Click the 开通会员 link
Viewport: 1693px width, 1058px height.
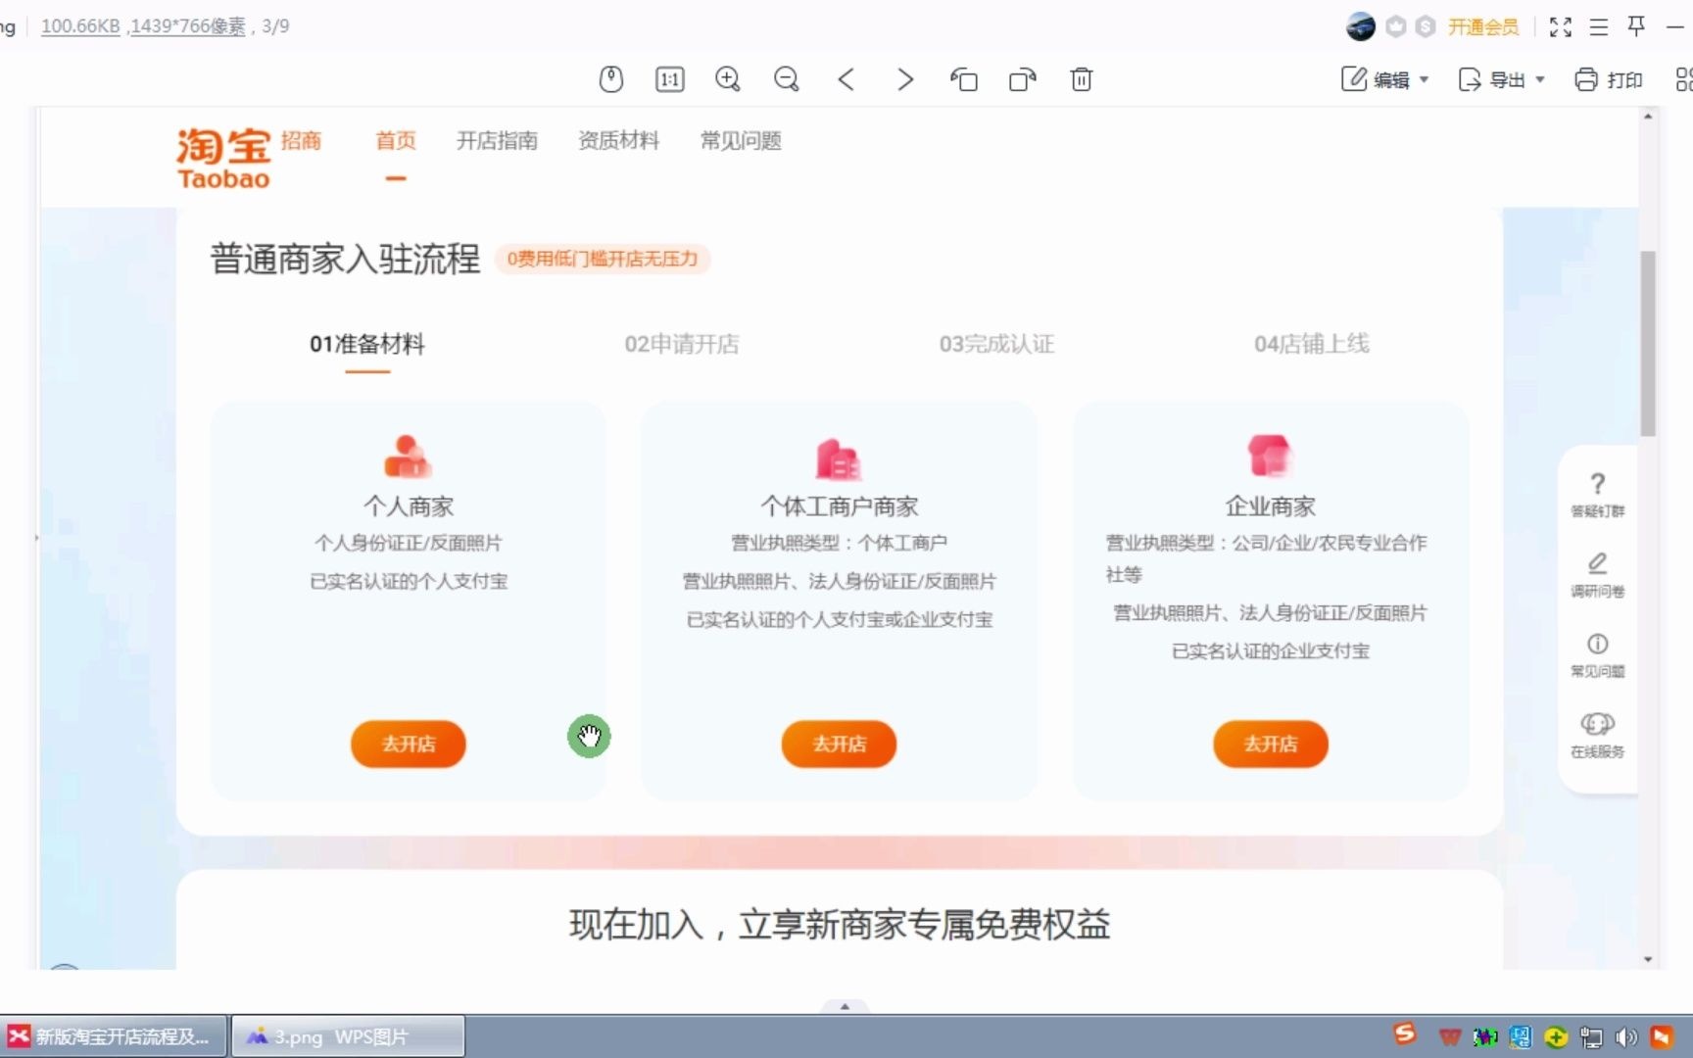[x=1483, y=26]
